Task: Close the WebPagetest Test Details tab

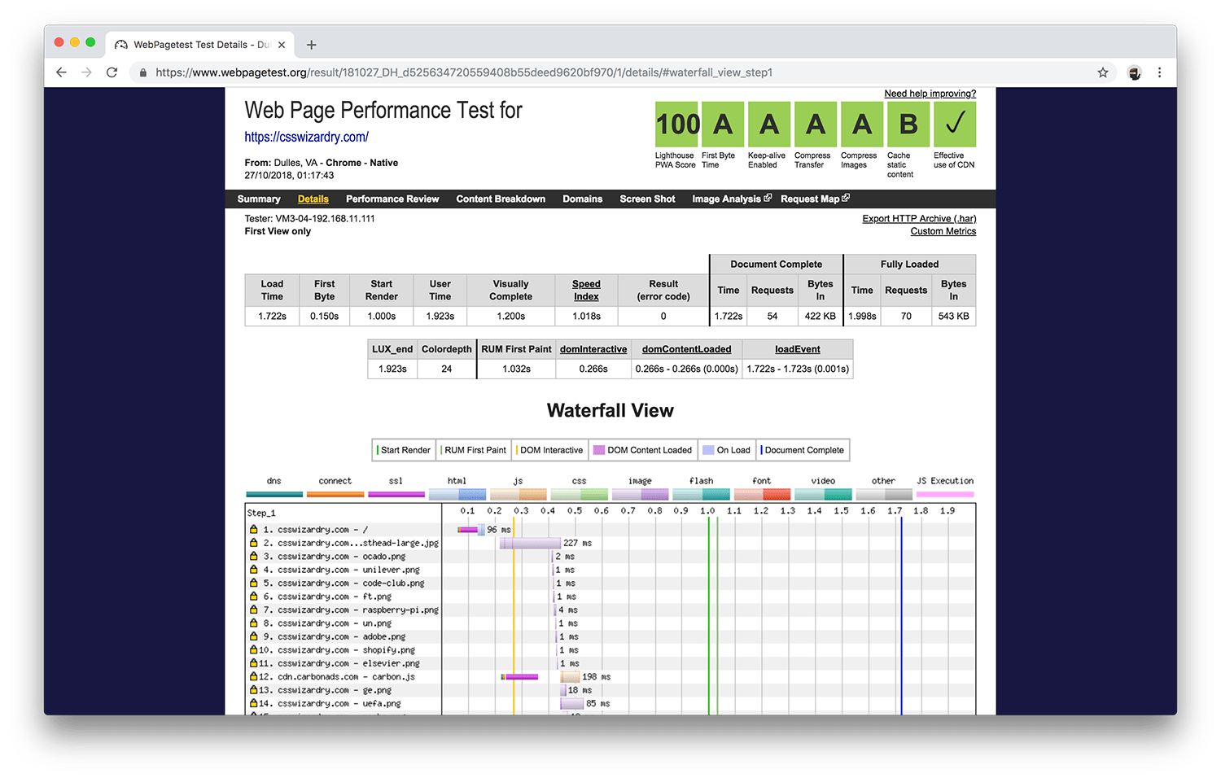Action: tap(282, 45)
